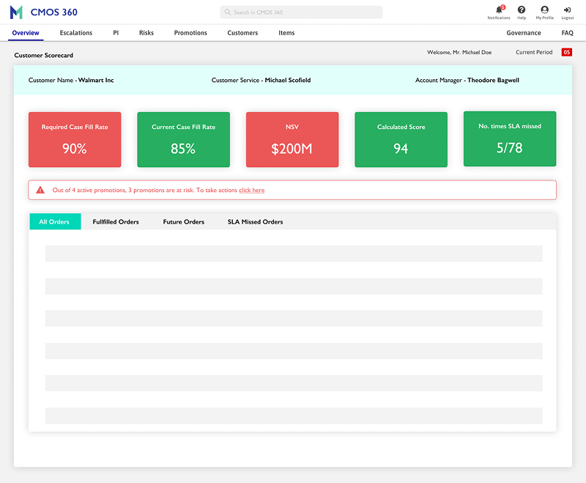Click 'Walmart Inc' customer name
Image resolution: width=586 pixels, height=483 pixels.
point(96,80)
